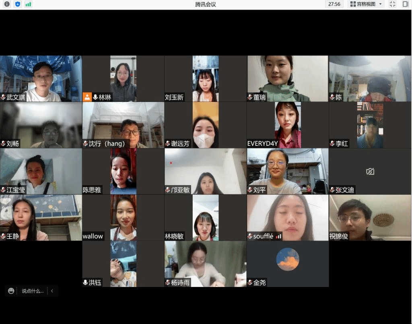This screenshot has height=324, width=412.
Task: Click the exit full screen arrows icon
Action: point(392,4)
